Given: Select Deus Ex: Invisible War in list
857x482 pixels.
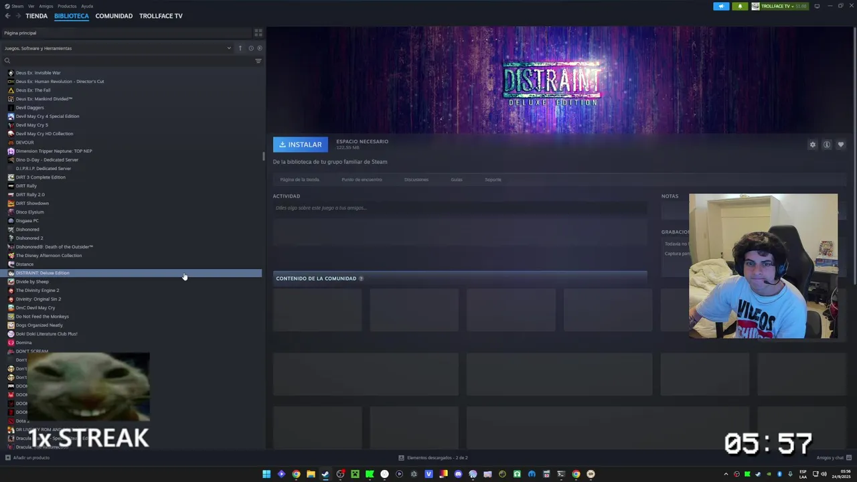Looking at the screenshot, I should coord(38,73).
